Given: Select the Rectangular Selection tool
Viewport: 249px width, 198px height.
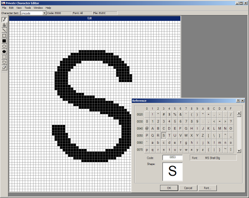Looking at the screenshot, I should pyautogui.click(x=4, y=57).
